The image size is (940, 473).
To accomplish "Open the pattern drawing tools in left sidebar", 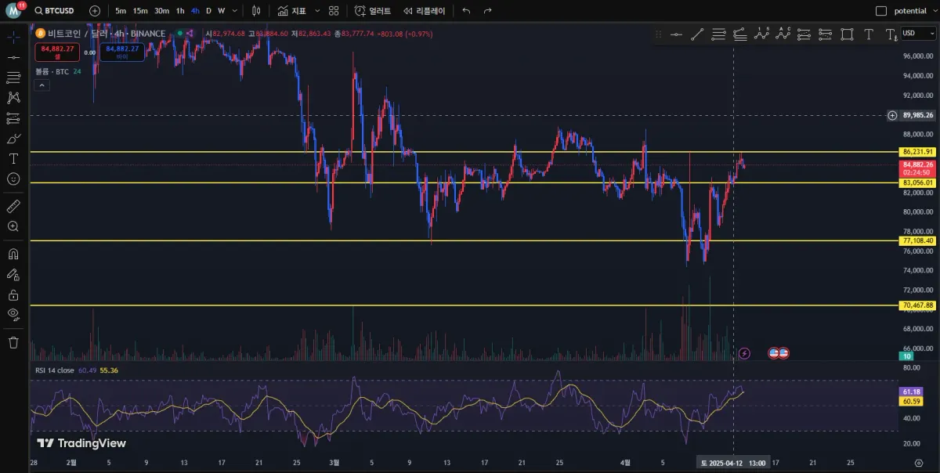I will tap(13, 98).
